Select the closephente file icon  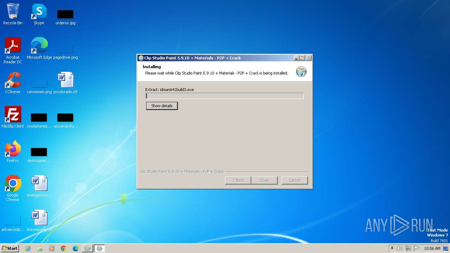(x=39, y=120)
